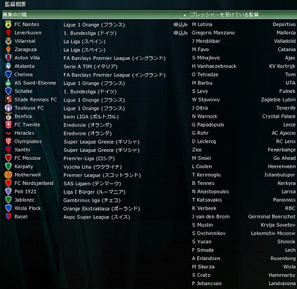
Task: Select club Zaglebie Lubin
Action: (278, 100)
